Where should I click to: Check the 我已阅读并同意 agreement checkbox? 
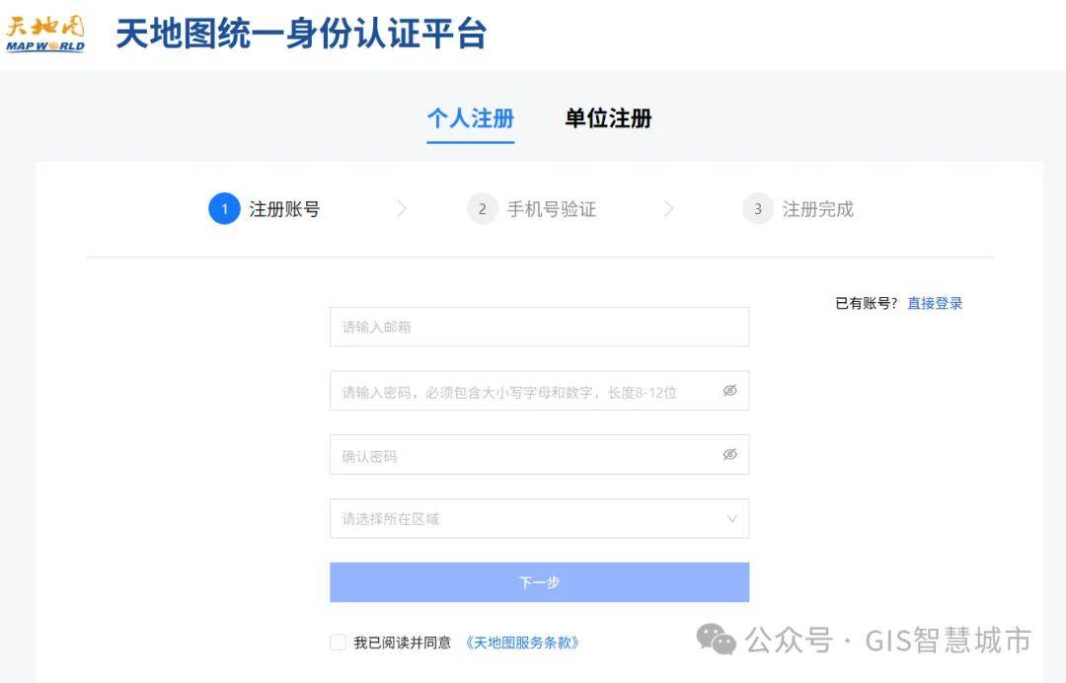click(338, 643)
